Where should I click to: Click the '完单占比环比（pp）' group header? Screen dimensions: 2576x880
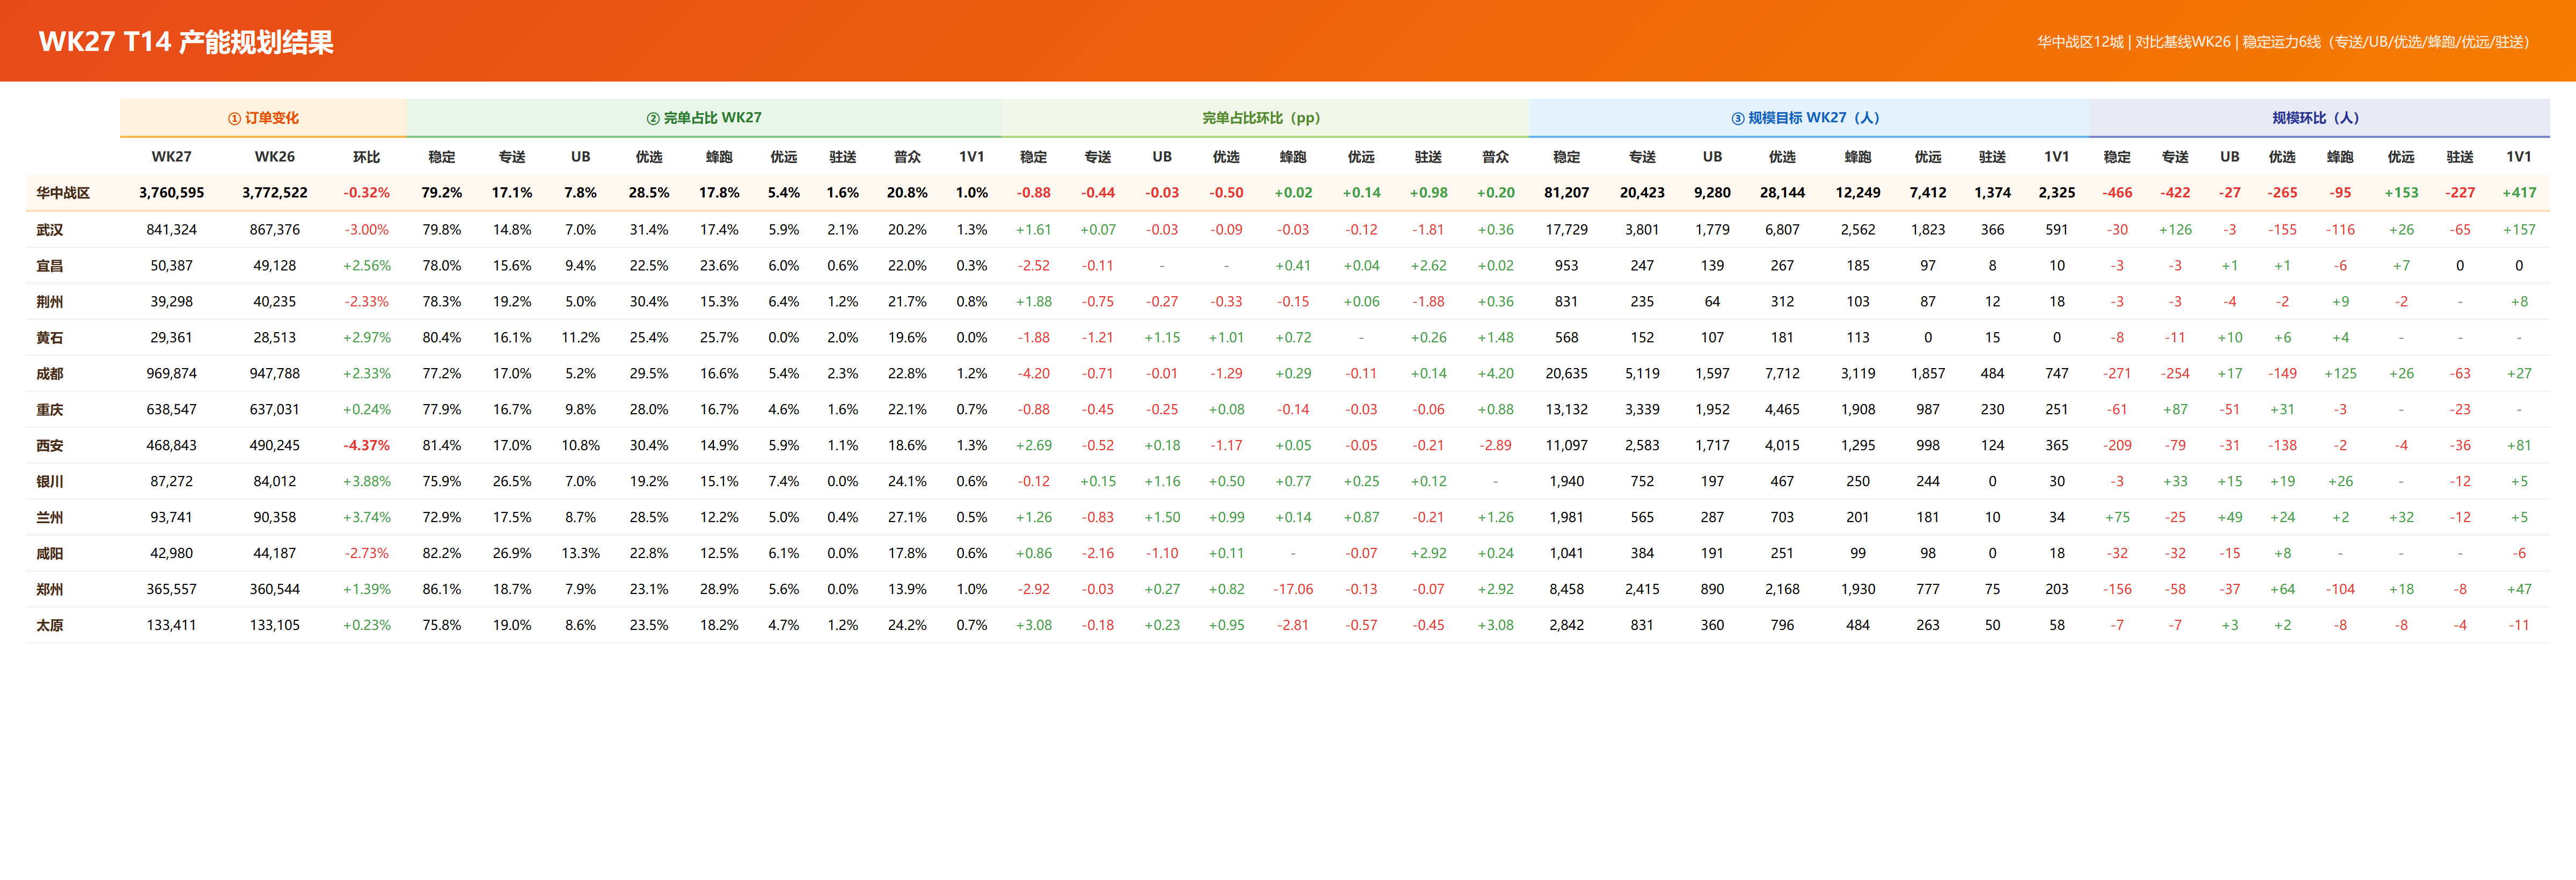[x=1265, y=118]
